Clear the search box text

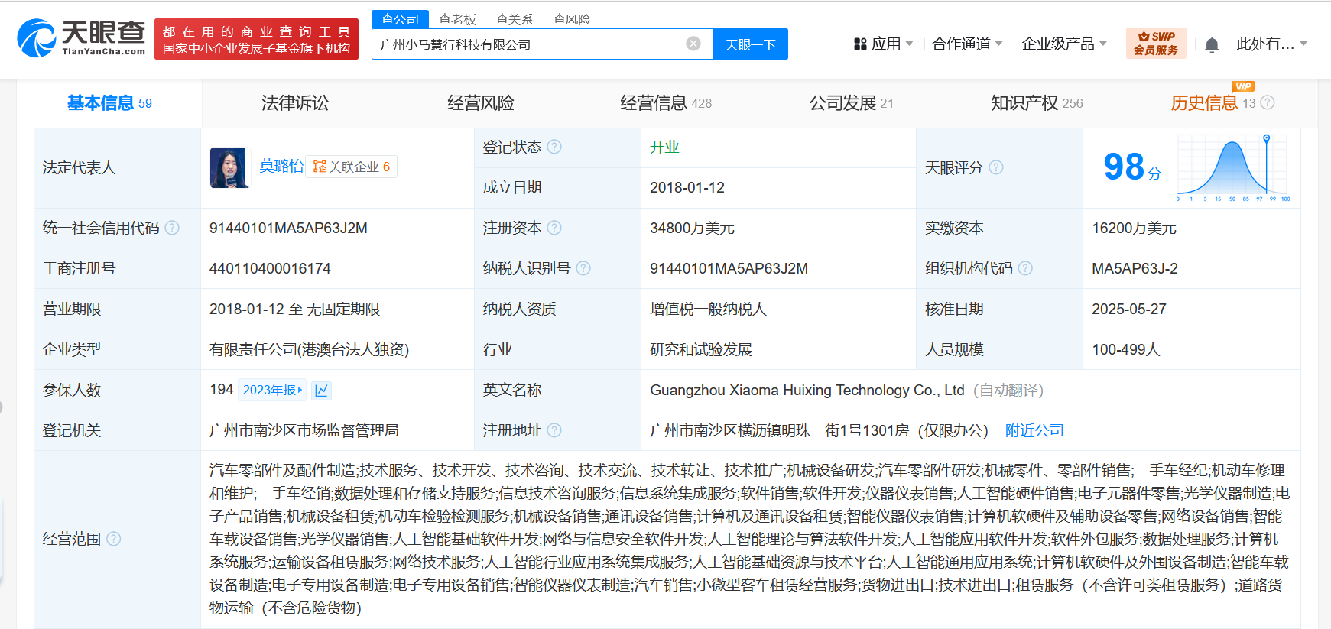pyautogui.click(x=693, y=44)
